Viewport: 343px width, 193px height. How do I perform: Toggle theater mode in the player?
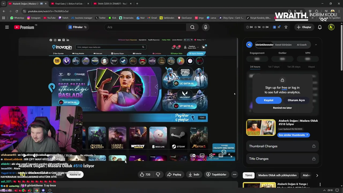[221, 155]
